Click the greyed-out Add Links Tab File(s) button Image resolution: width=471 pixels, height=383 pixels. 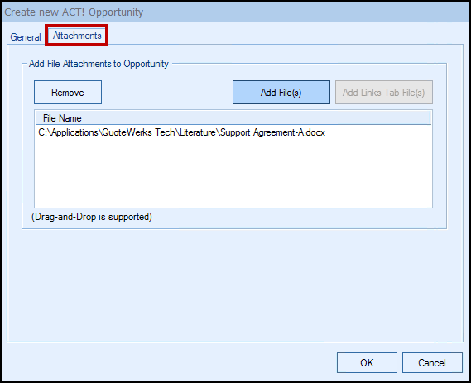(x=384, y=92)
